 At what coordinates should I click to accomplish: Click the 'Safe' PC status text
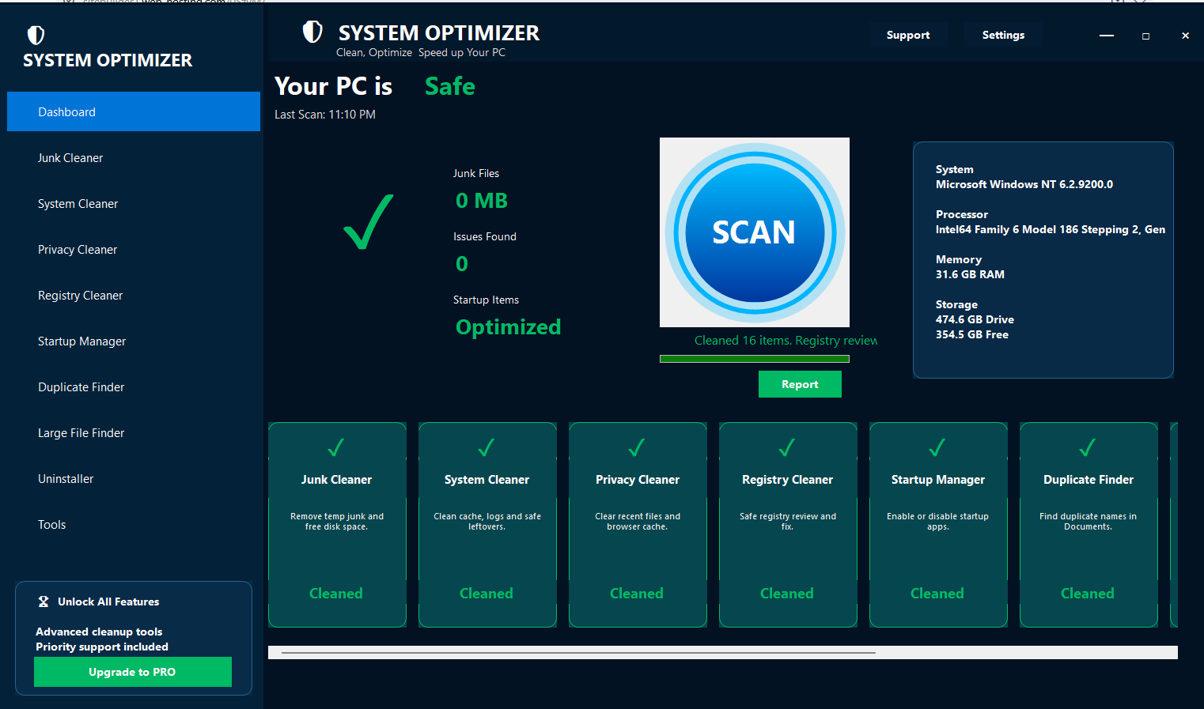tap(450, 86)
